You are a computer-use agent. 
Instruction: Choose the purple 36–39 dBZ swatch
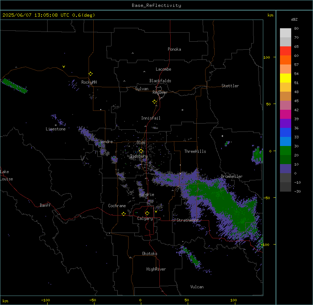(x=285, y=123)
